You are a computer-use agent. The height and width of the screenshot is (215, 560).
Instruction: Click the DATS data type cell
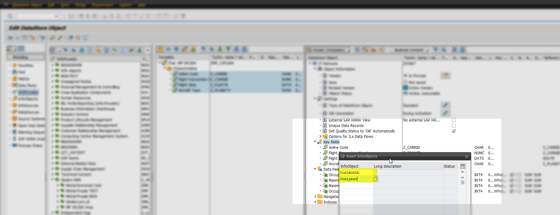coord(479,159)
